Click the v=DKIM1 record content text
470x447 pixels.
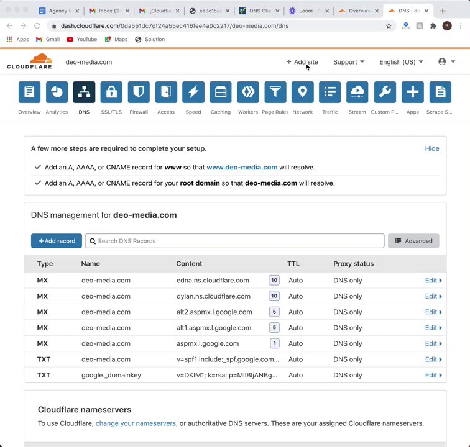[226, 375]
